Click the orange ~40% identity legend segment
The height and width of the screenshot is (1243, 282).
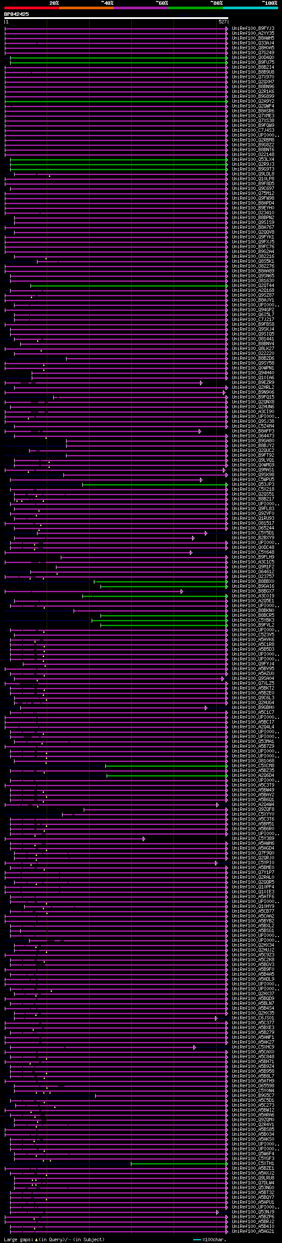(x=86, y=8)
